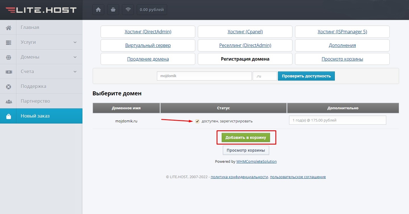409x214 pixels.
Task: Open the Хостинг (ISPmanager 5) category
Action: click(x=342, y=32)
